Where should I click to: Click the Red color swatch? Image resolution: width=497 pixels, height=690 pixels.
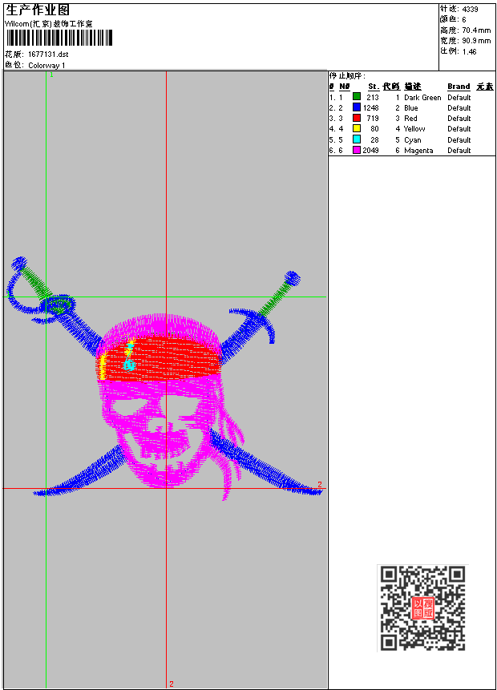click(x=357, y=118)
